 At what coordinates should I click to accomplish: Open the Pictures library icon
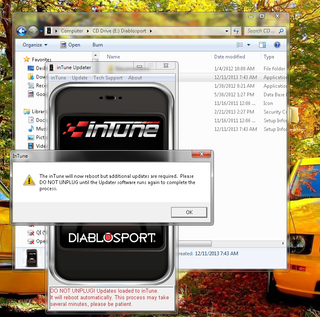[31, 138]
